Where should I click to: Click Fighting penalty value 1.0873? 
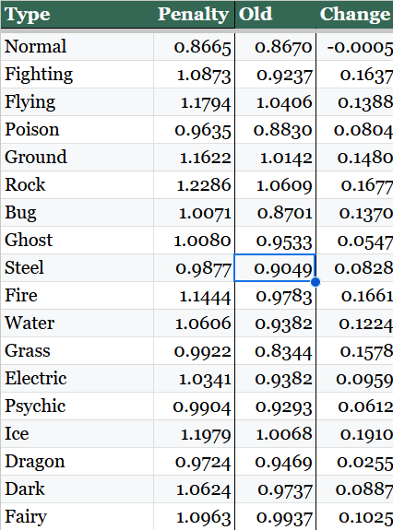(194, 75)
